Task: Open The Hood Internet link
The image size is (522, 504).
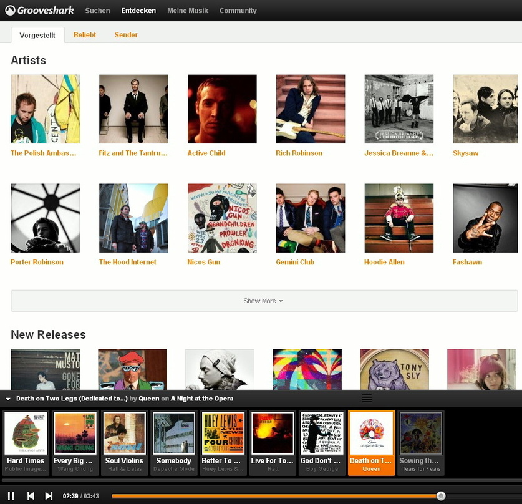Action: 127,263
